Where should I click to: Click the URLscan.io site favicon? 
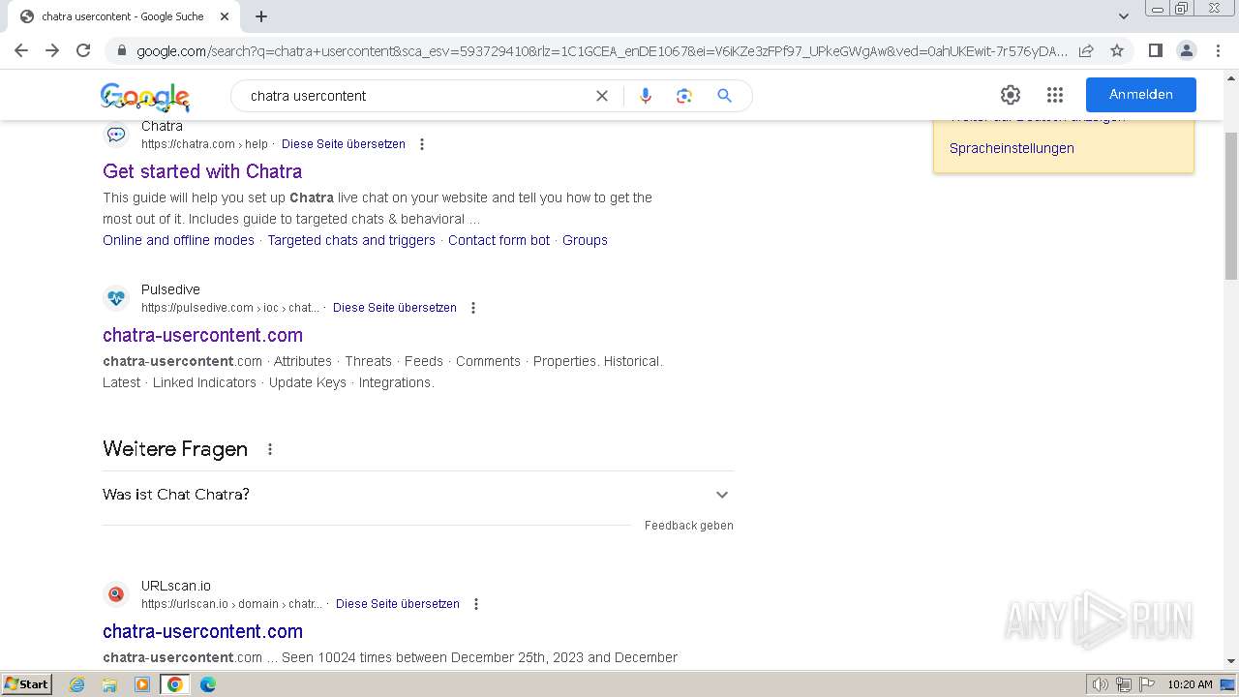tap(116, 594)
